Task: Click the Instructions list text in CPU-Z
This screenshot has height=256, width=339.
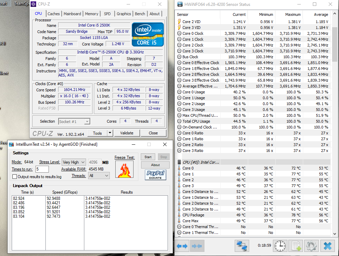Action: (x=110, y=73)
